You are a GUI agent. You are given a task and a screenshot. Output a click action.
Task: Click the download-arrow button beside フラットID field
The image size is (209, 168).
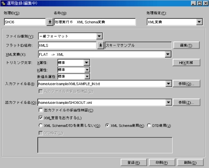[101, 45]
